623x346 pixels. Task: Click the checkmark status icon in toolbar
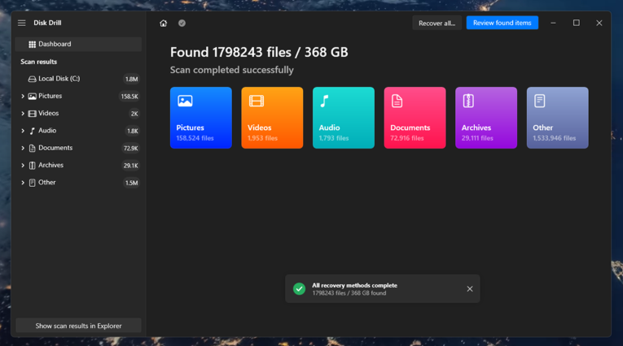click(182, 23)
